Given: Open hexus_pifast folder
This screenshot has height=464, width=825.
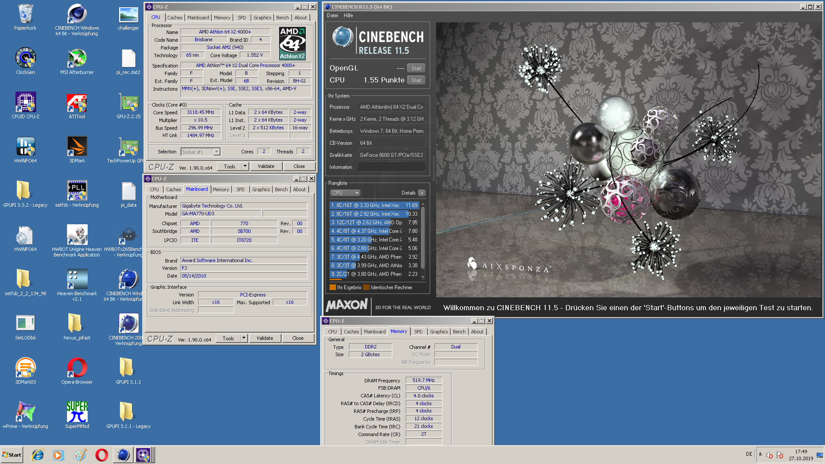Looking at the screenshot, I should pyautogui.click(x=77, y=327).
